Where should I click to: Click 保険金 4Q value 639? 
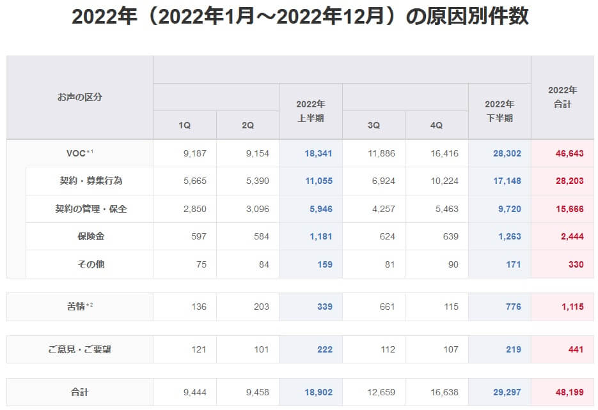(450, 236)
